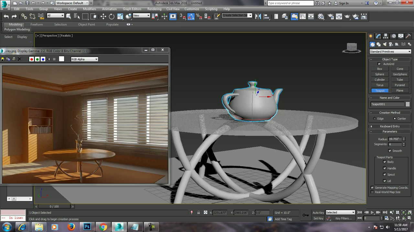Viewport: 414px width, 232px height.
Task: Expand the Keyboard Entry rollout
Action: click(390, 126)
